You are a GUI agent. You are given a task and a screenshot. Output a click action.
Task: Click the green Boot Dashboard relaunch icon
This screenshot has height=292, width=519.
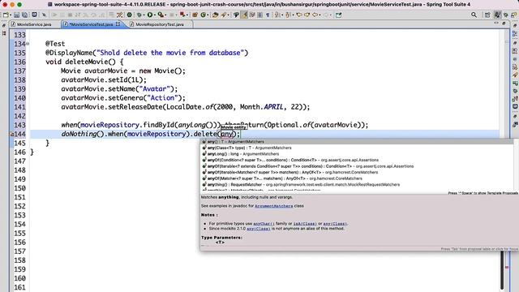coord(130,15)
